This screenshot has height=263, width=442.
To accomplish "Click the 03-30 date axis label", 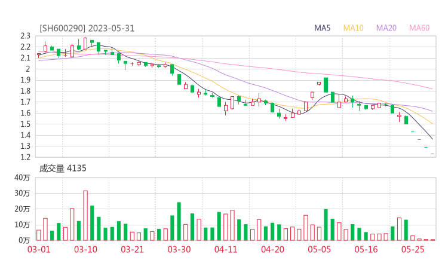I will click(x=179, y=249).
